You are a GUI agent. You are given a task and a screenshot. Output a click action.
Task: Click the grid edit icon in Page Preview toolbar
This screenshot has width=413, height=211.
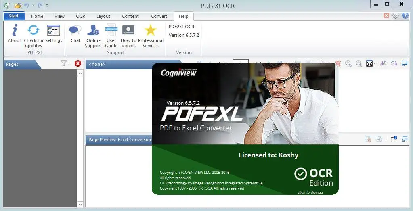coord(379,139)
